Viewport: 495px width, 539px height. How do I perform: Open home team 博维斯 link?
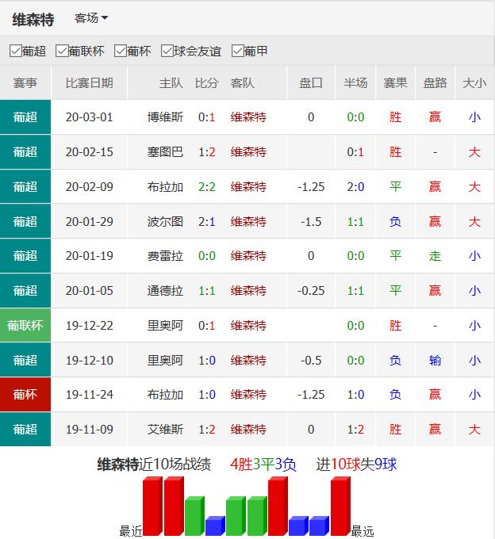(x=165, y=117)
